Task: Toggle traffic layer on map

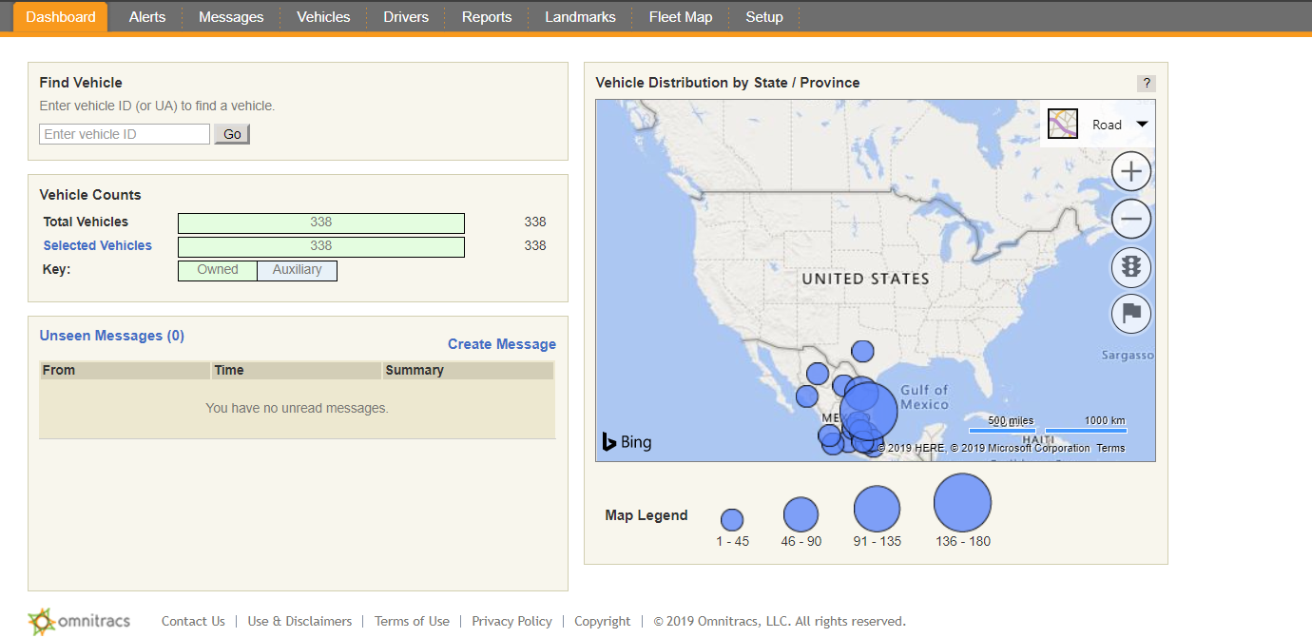Action: tap(1130, 267)
